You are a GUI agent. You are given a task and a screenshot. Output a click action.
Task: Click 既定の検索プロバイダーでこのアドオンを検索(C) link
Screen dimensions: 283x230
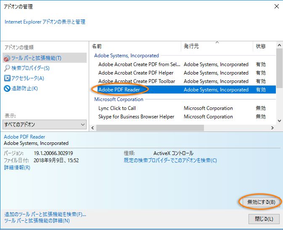click(x=170, y=160)
